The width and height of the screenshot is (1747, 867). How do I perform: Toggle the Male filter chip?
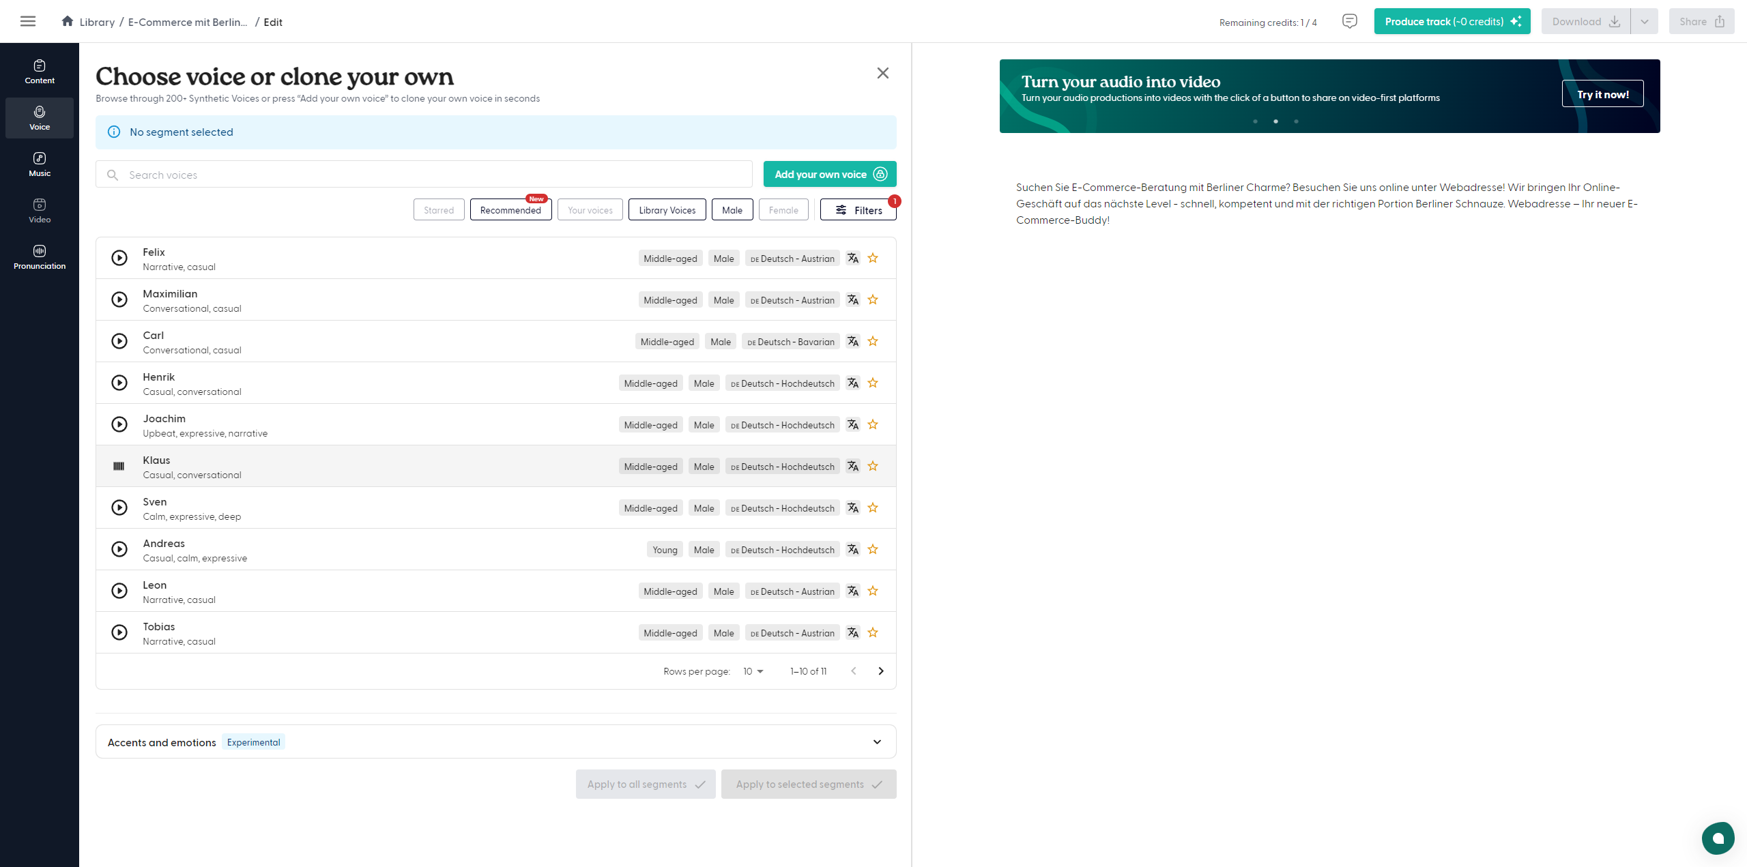[x=732, y=209]
